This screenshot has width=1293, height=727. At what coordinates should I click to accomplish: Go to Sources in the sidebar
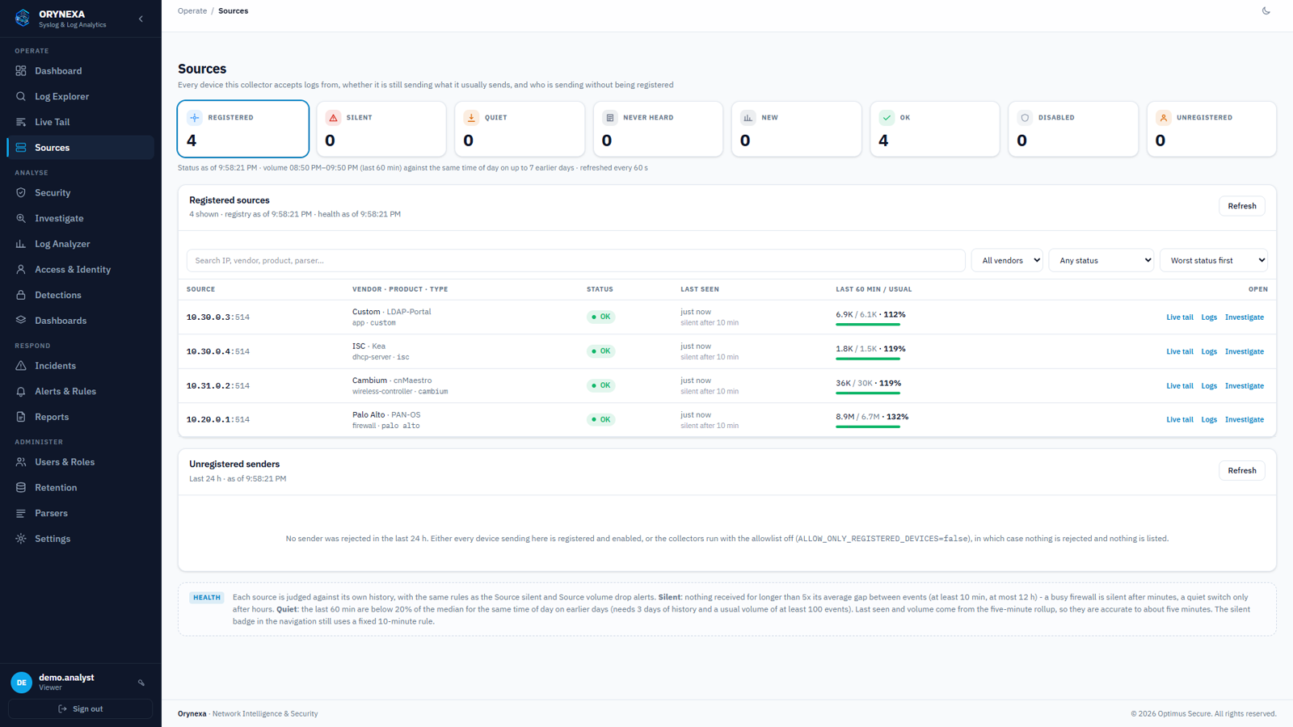tap(81, 148)
